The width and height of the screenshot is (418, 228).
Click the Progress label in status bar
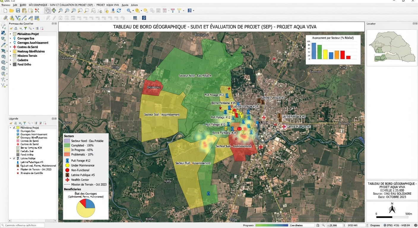(248, 225)
